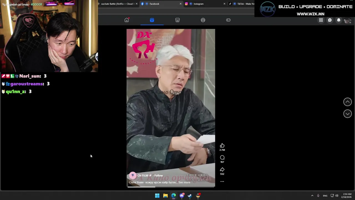Open the CN FILM page name link

143,176
